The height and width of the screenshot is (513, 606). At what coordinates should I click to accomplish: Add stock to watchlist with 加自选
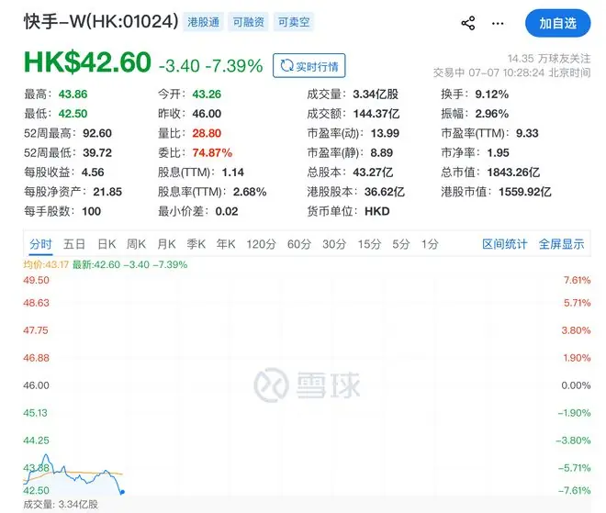[557, 23]
